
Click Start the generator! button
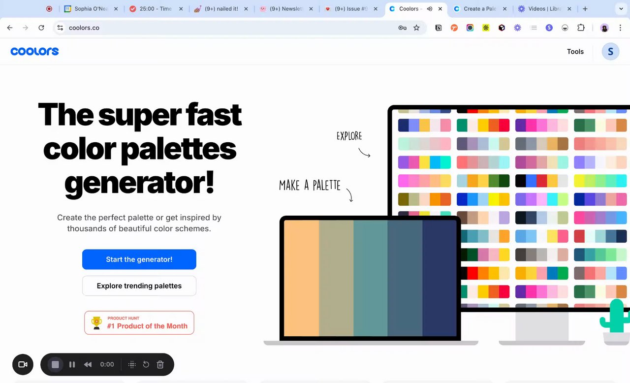(139, 259)
